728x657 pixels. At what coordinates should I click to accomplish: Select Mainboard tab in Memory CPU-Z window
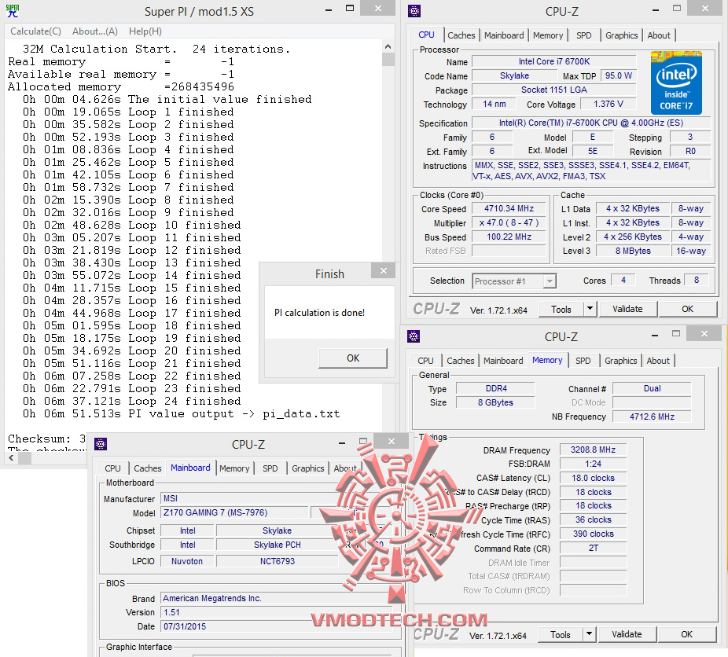[x=503, y=361]
